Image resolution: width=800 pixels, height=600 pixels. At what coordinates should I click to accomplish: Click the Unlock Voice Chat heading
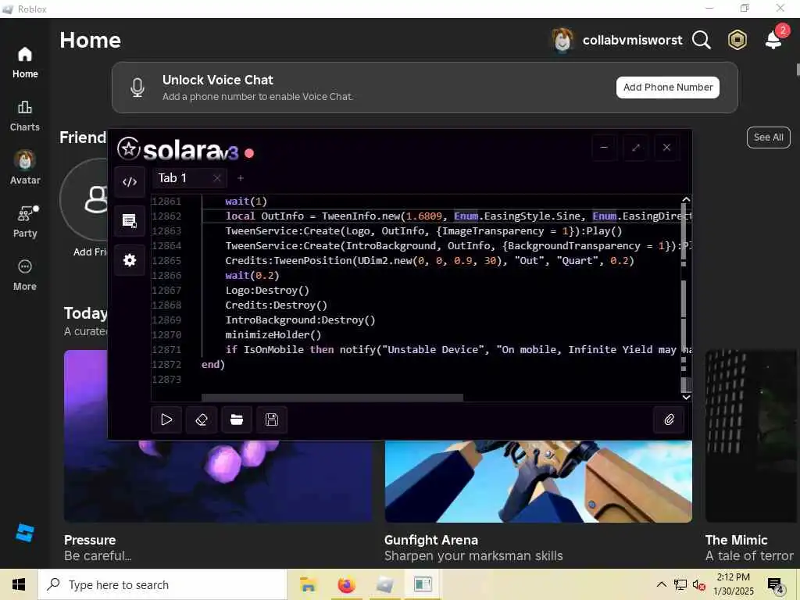[218, 80]
